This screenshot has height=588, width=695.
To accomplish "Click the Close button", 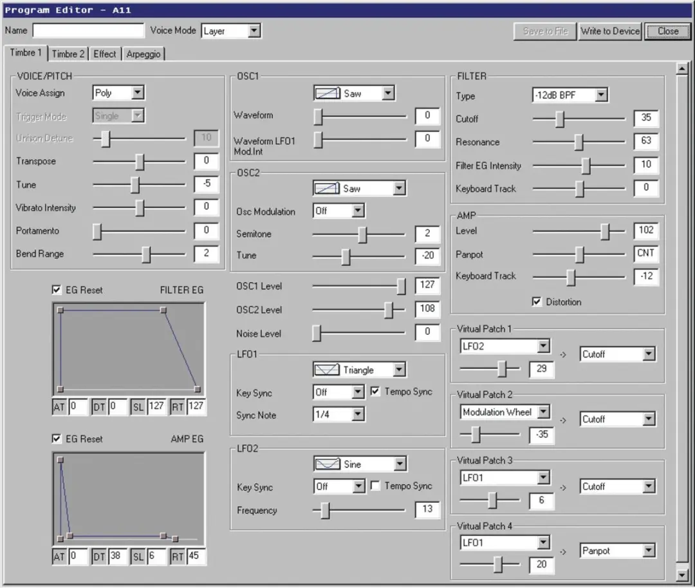I will click(x=668, y=31).
